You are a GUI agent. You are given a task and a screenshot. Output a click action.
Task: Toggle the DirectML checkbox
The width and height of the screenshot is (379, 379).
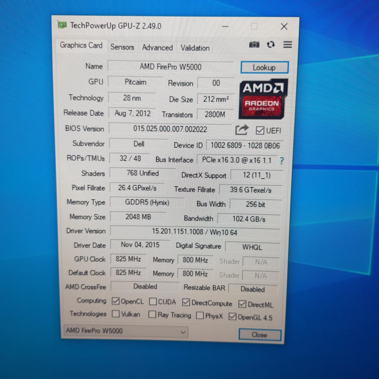tap(242, 304)
